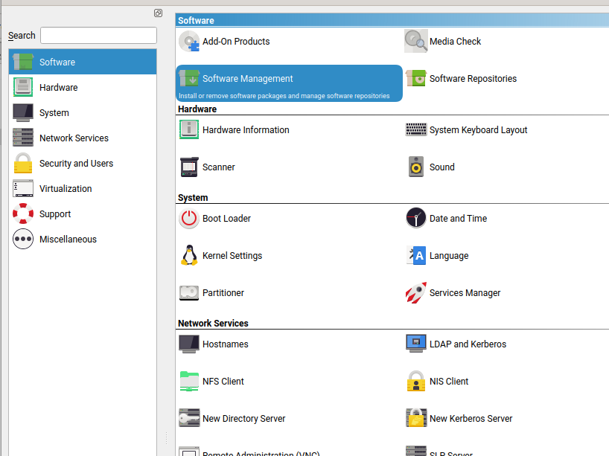
Task: Click the New Directory Server label
Action: (244, 418)
